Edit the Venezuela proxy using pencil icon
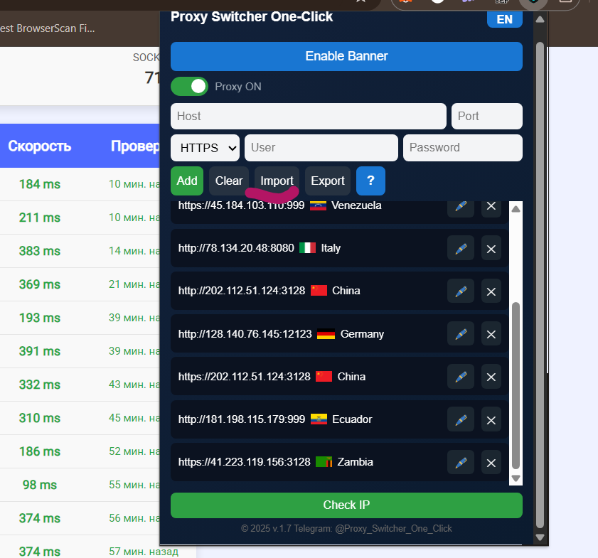Image resolution: width=598 pixels, height=558 pixels. click(x=460, y=206)
